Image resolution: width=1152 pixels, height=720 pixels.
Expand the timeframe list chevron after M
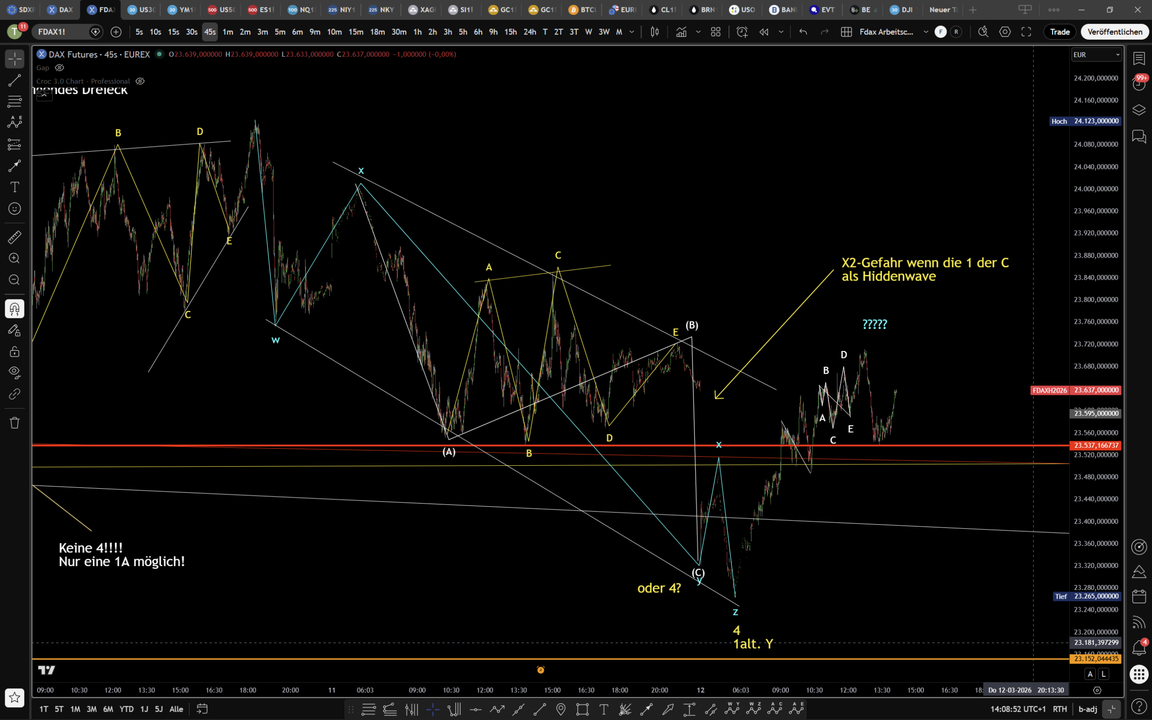tap(631, 32)
